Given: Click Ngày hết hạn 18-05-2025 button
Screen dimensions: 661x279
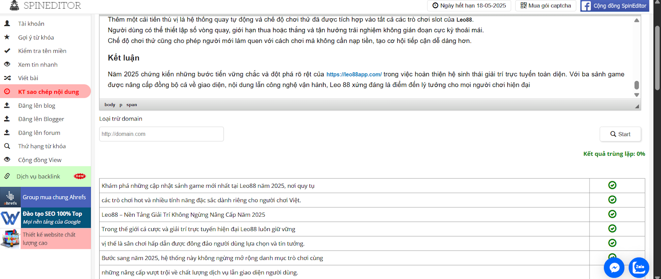Looking at the screenshot, I should pyautogui.click(x=469, y=6).
